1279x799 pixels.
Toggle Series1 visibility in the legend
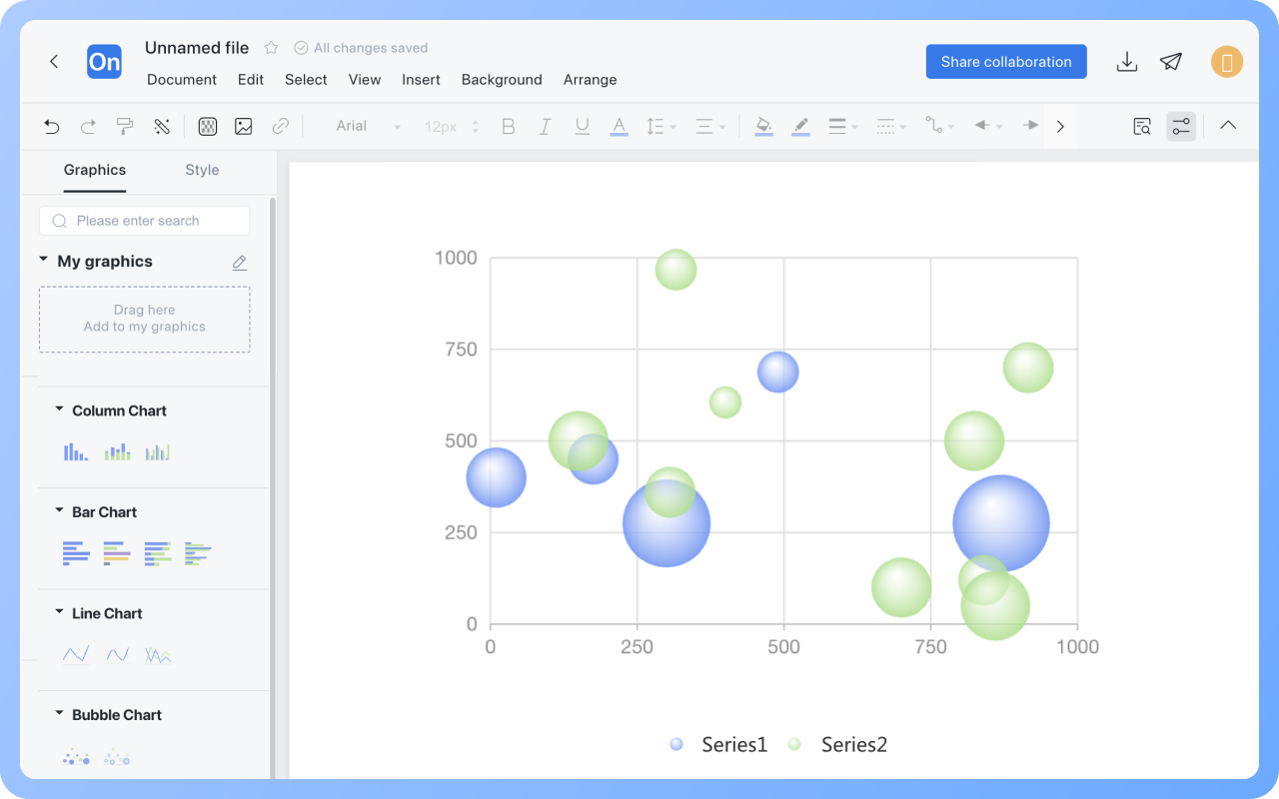(718, 744)
